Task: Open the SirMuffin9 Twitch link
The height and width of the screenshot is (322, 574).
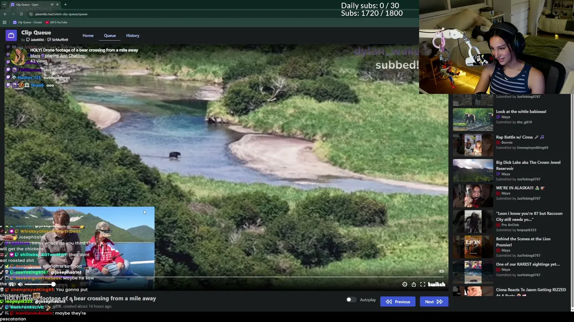Action: pyautogui.click(x=58, y=40)
